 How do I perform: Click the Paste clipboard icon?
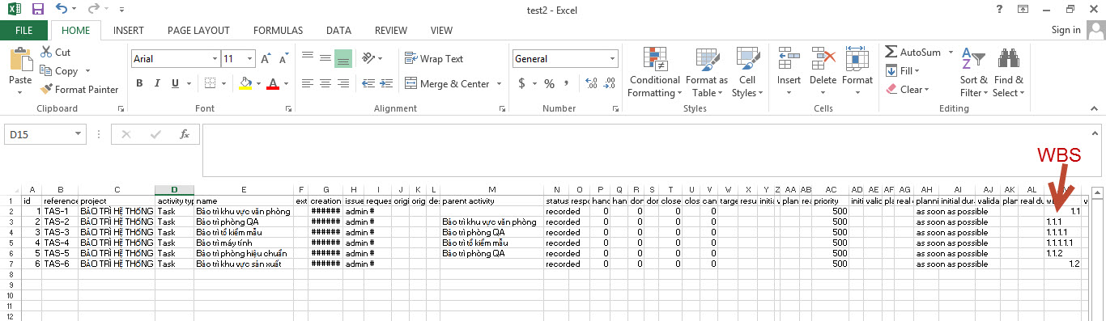coord(20,61)
